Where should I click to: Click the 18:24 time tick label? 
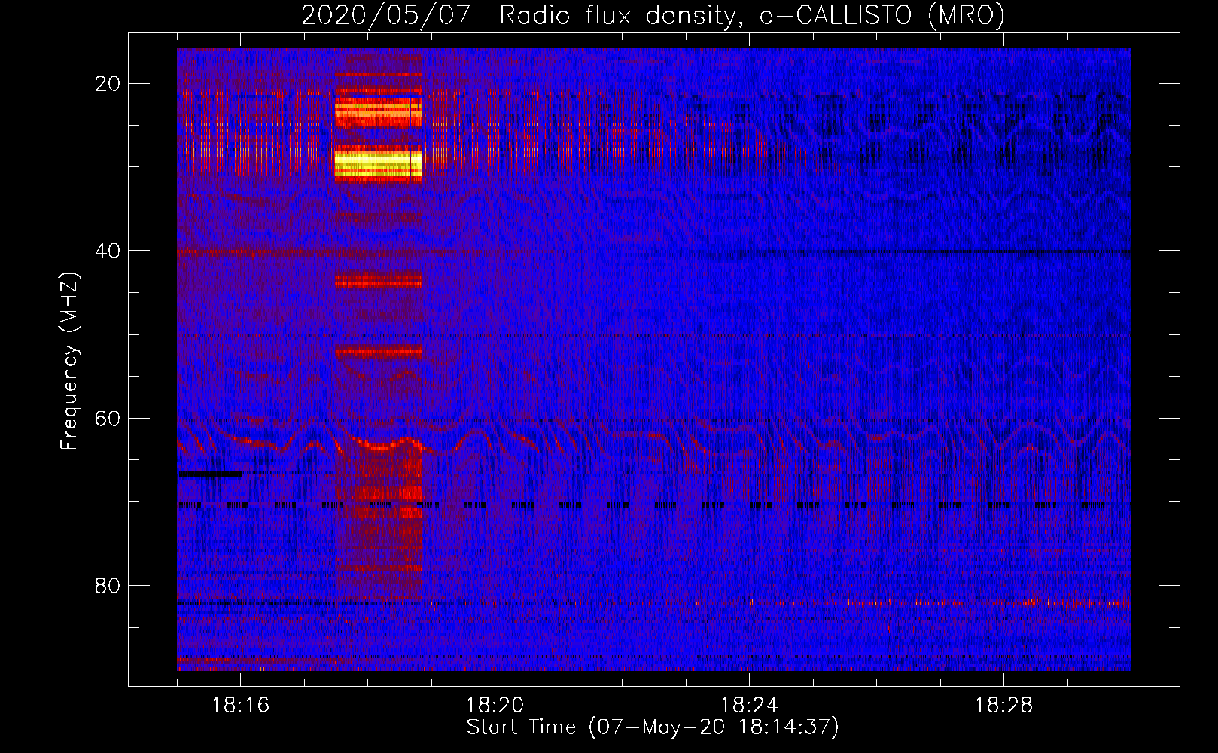click(x=749, y=706)
